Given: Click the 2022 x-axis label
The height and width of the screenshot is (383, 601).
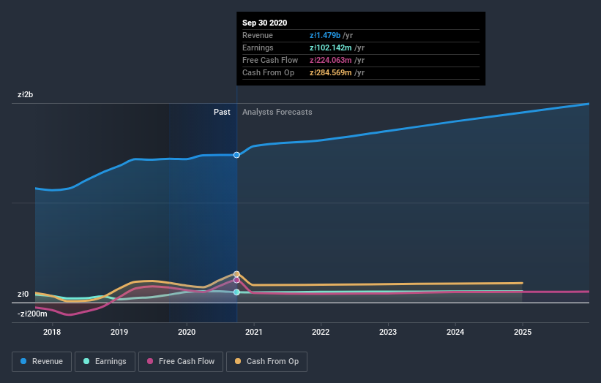Looking at the screenshot, I should coord(321,332).
